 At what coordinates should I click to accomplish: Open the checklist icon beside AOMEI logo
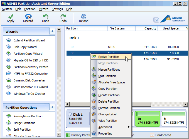pos(156,20)
